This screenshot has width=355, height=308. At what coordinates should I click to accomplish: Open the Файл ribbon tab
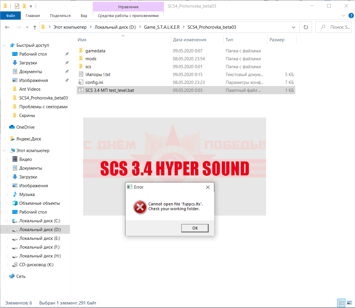pos(11,16)
